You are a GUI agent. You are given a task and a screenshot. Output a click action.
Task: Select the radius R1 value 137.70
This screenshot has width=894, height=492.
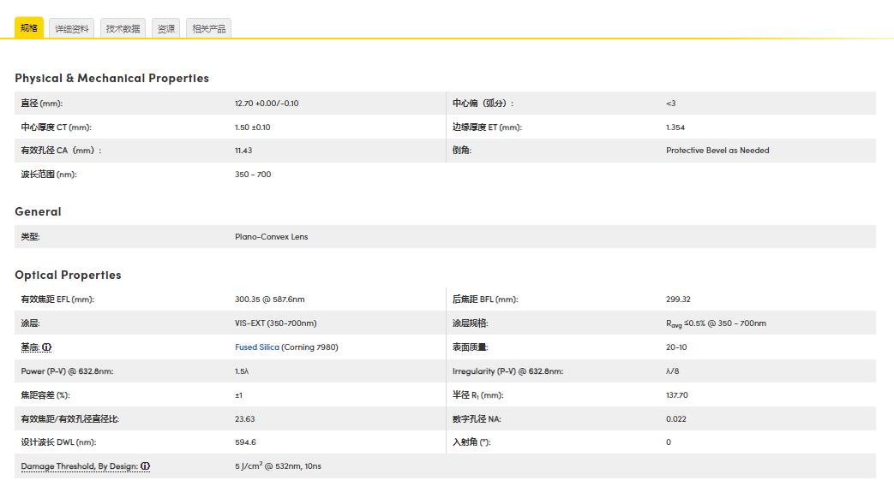pos(677,395)
